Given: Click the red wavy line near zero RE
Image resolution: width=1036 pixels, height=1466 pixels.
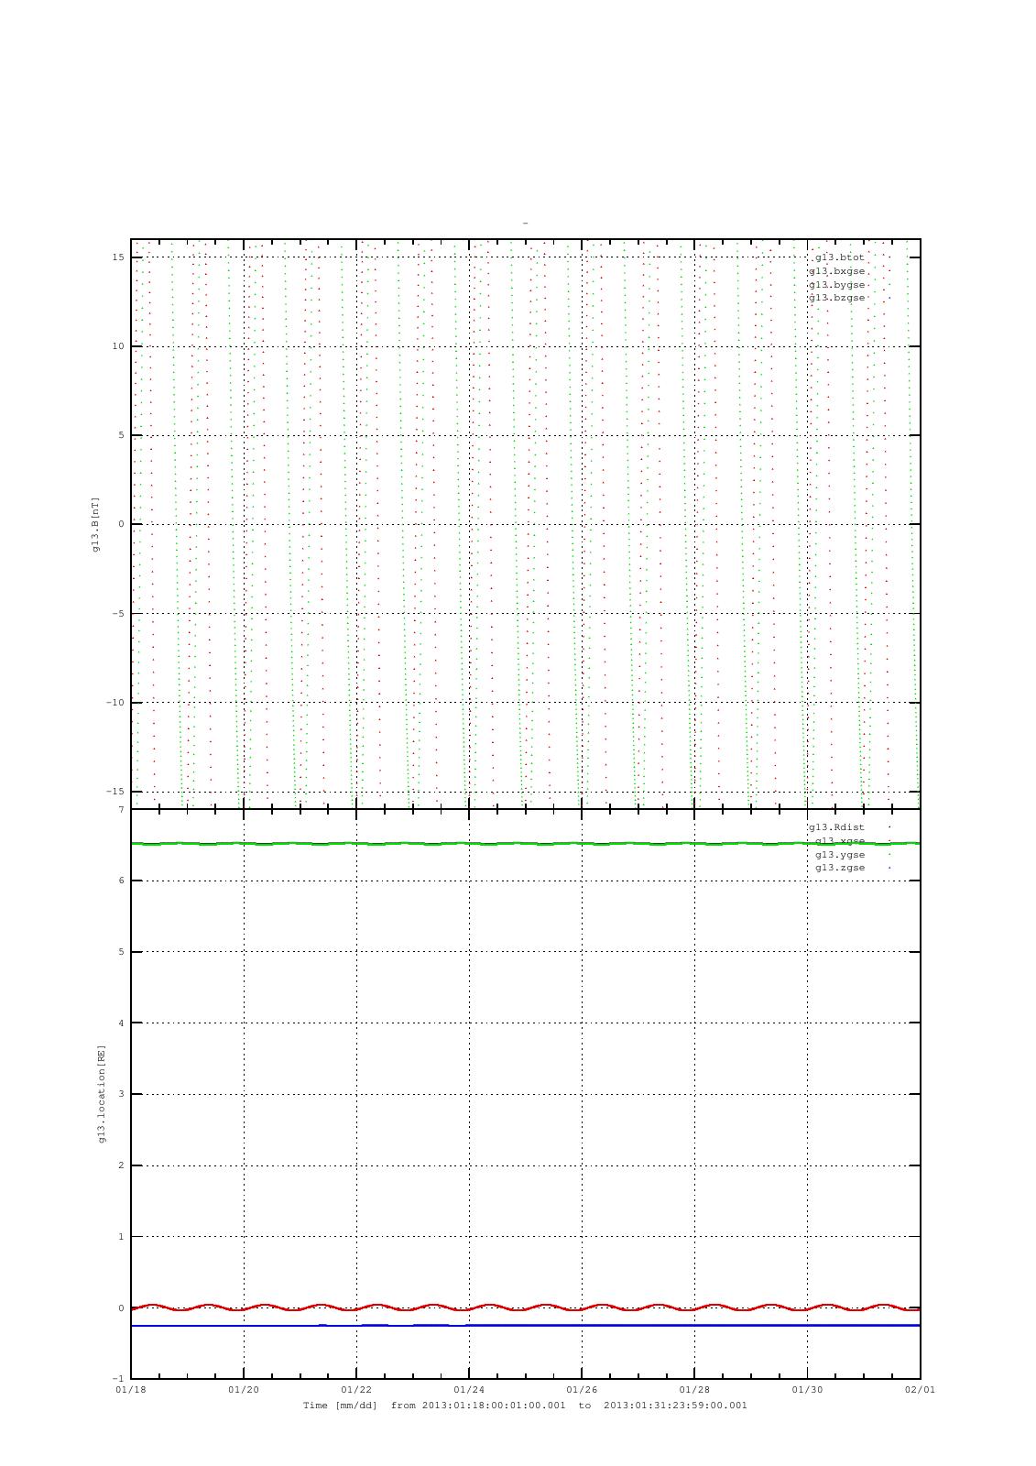Looking at the screenshot, I should coord(525,1307).
